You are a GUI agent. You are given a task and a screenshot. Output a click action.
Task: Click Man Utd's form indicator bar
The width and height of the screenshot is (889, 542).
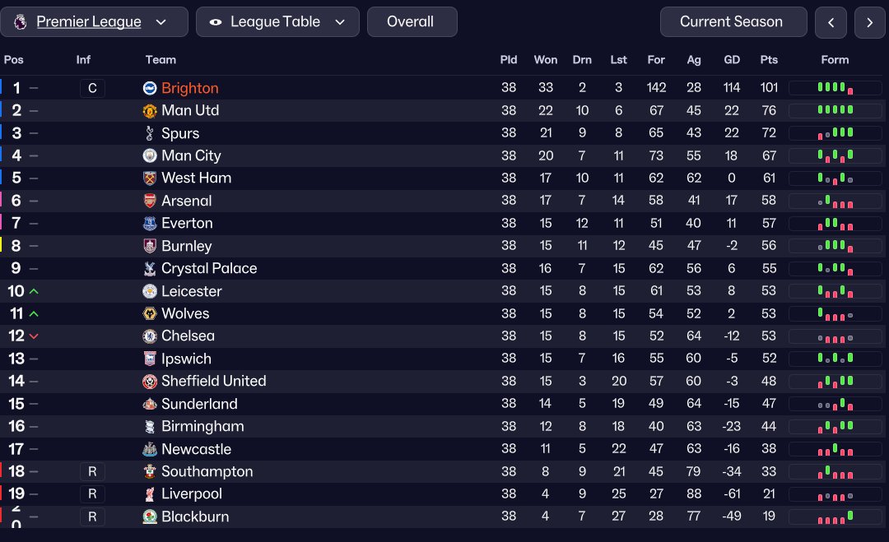835,111
